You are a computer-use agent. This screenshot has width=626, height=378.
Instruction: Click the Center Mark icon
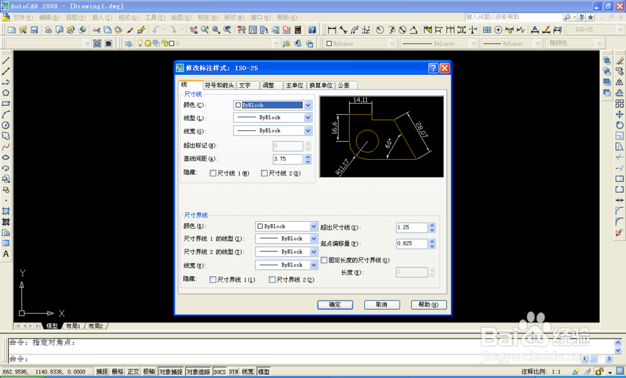click(x=498, y=30)
